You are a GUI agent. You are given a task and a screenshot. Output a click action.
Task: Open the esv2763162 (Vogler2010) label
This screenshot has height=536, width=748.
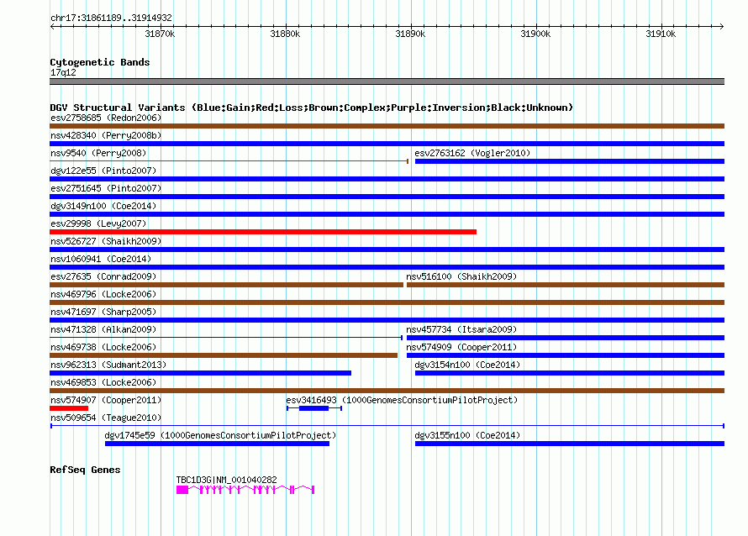(x=472, y=153)
